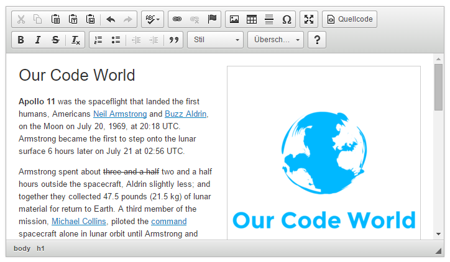The height and width of the screenshot is (262, 450).
Task: Click the editor resize handle corner
Action: coord(438,251)
